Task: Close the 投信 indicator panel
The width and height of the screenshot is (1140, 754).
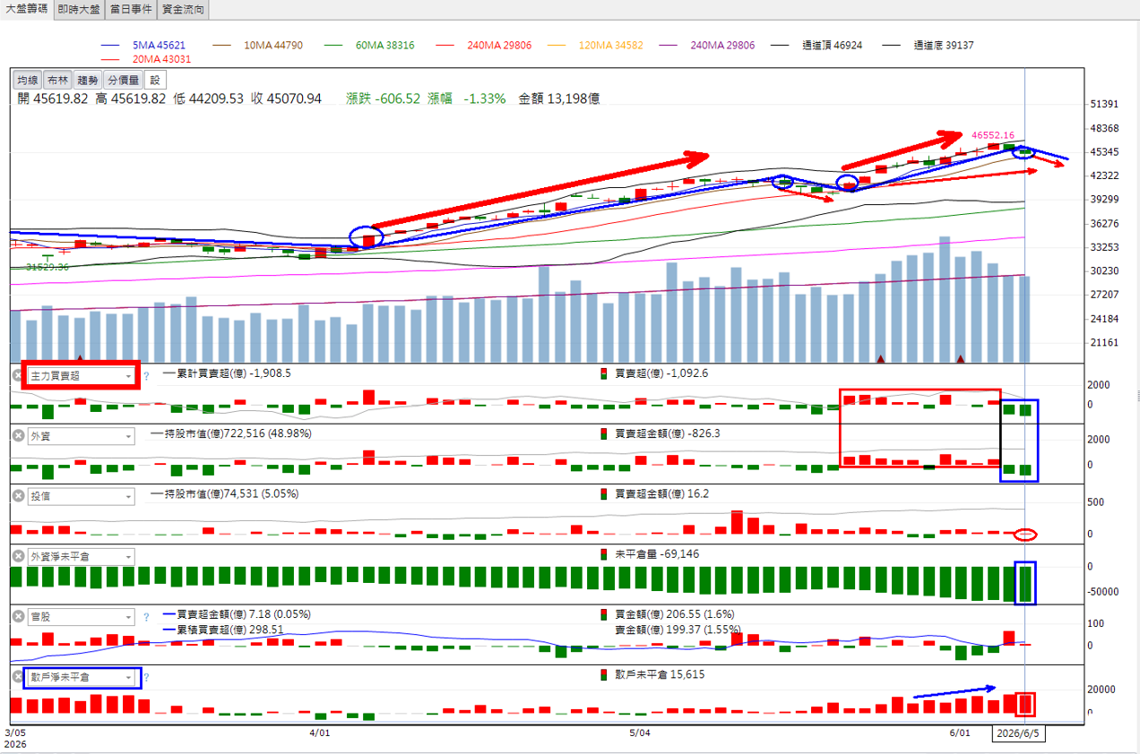Action: (17, 496)
